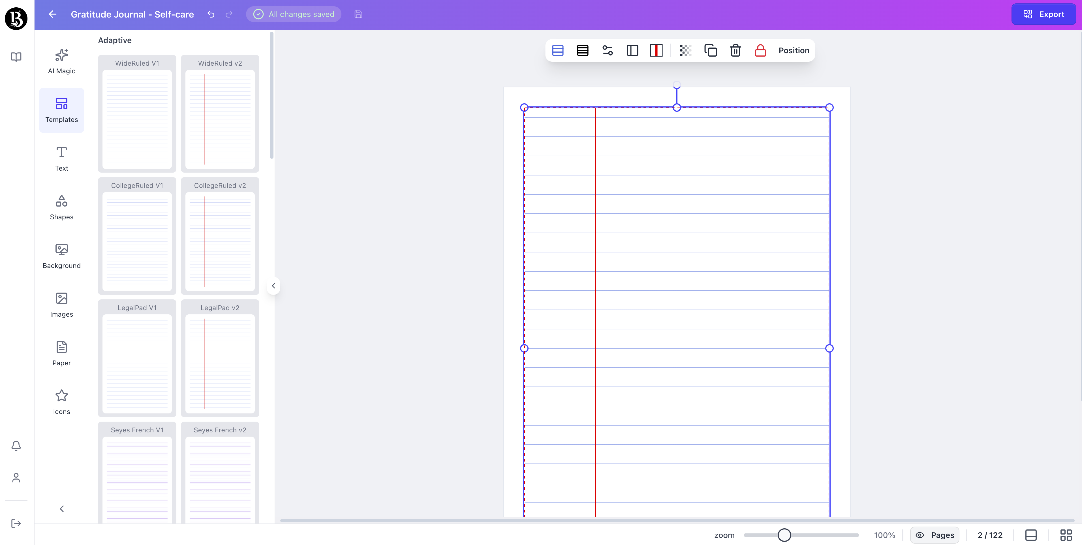Open the Background panel
The image size is (1082, 545).
pyautogui.click(x=61, y=256)
